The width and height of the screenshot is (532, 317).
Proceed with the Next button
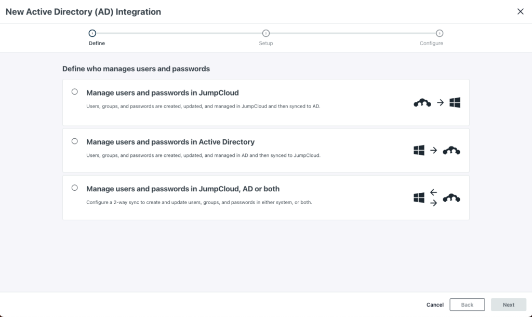tap(509, 305)
